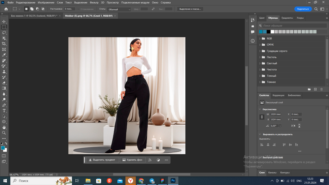The width and height of the screenshot is (329, 185).
Task: Select the Object Selection tool
Action: (4, 38)
